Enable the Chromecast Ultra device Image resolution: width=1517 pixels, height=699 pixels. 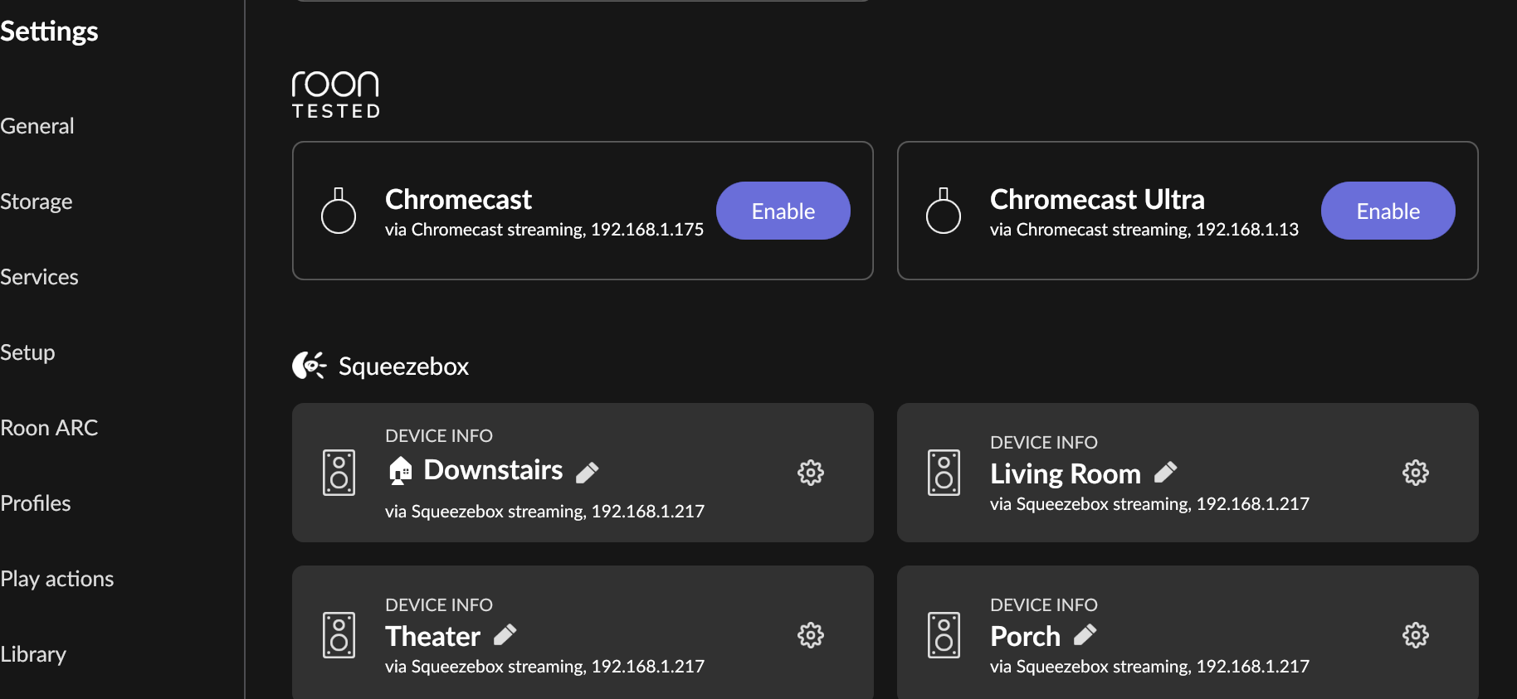(x=1388, y=211)
